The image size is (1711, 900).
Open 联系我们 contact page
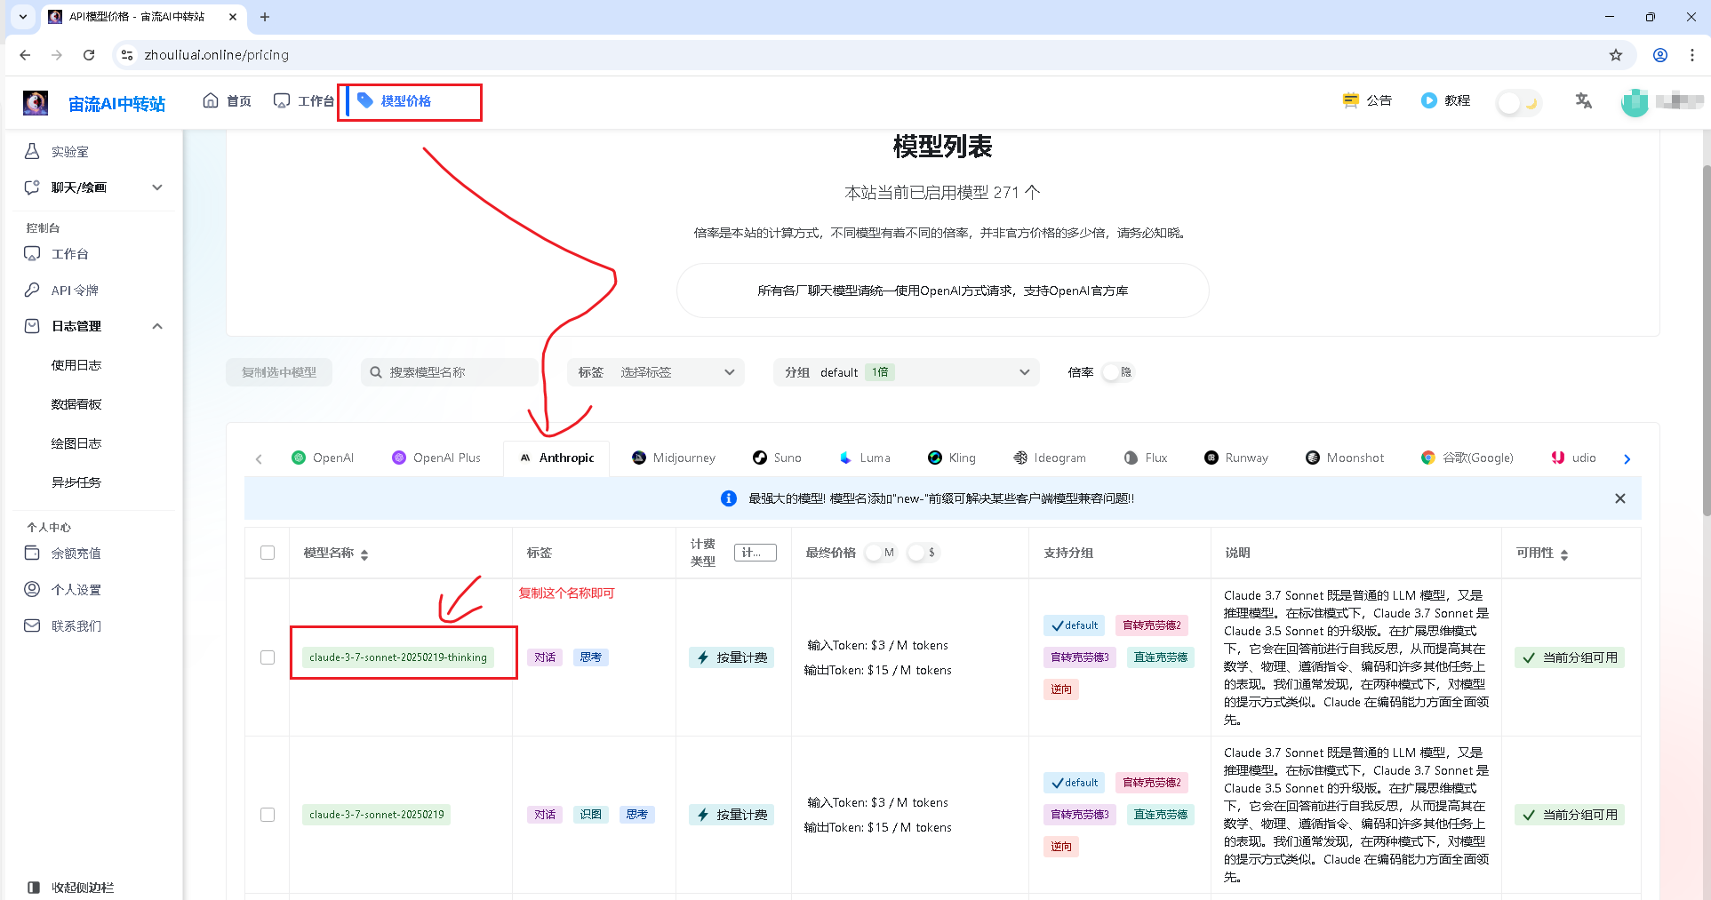tap(76, 626)
